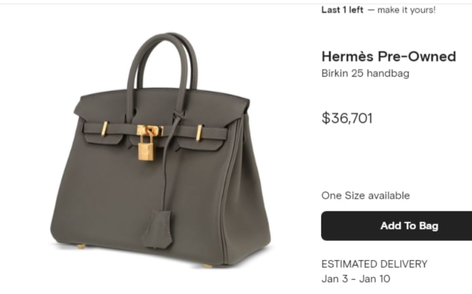
Task: Click the left gold strap plate
Action: pyautogui.click(x=104, y=128)
